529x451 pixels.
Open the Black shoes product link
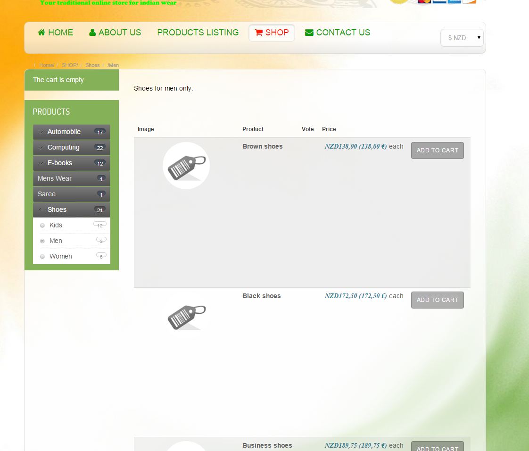tap(262, 296)
